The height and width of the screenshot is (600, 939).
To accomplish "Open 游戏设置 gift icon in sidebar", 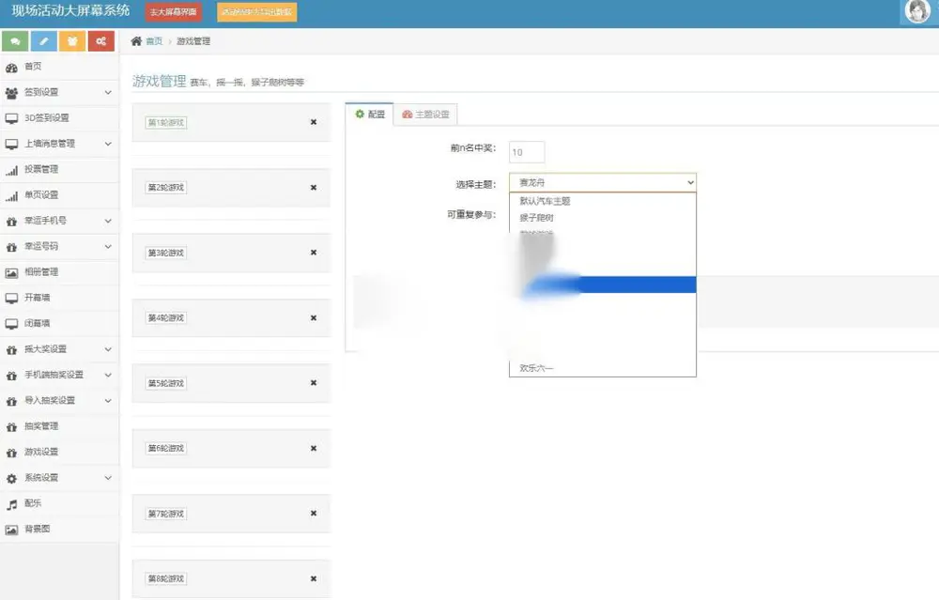I will 11,453.
